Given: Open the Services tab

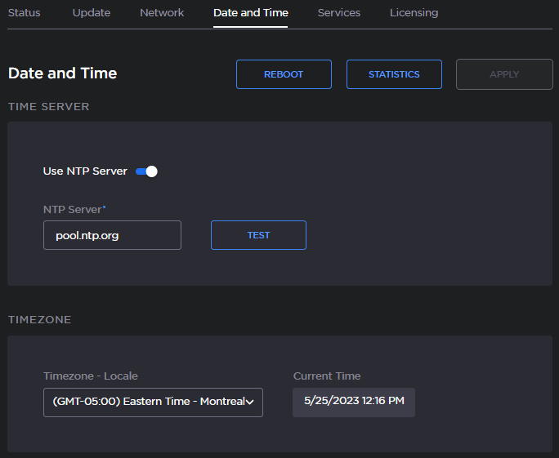Looking at the screenshot, I should [338, 13].
